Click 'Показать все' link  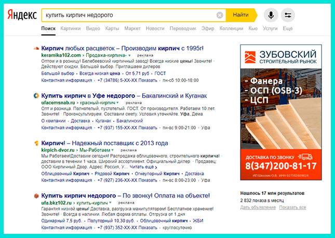coord(292,207)
